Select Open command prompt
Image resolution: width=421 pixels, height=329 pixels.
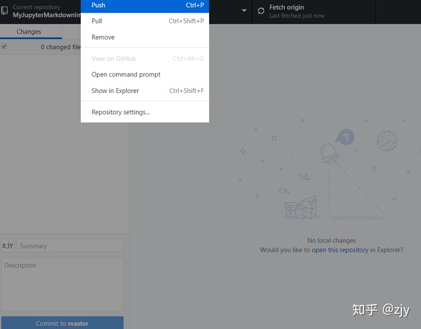tap(125, 74)
